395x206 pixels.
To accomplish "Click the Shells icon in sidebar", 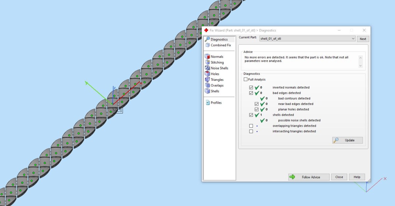I will tap(207, 91).
